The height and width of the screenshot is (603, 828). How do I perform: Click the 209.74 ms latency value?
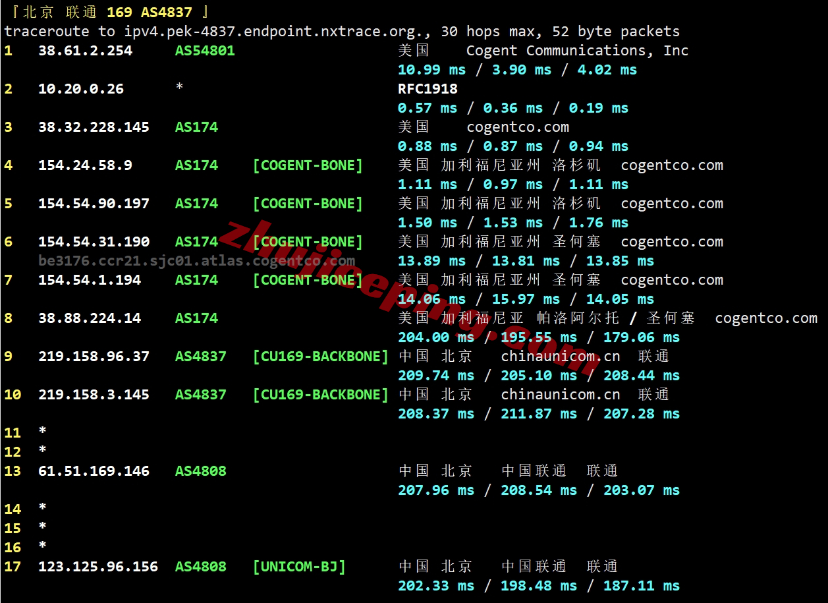coord(436,376)
